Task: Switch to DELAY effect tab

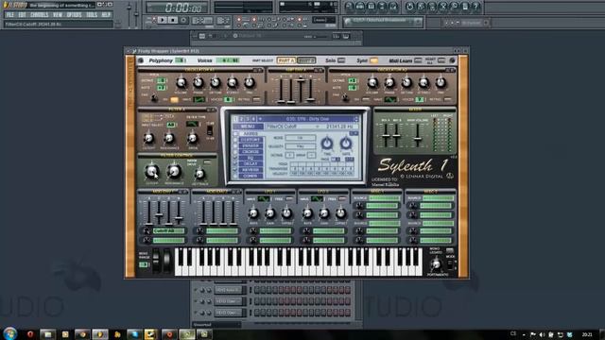Action: coord(251,163)
